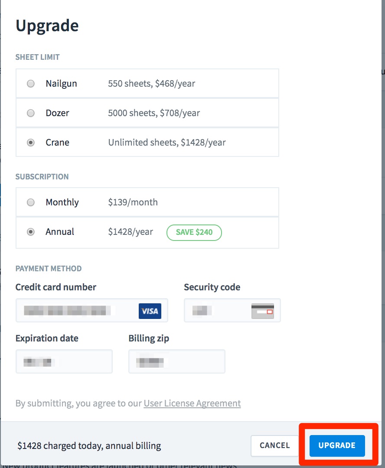Focus the Billing zip field

[x=177, y=361]
